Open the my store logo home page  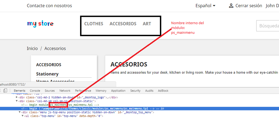pos(40,24)
